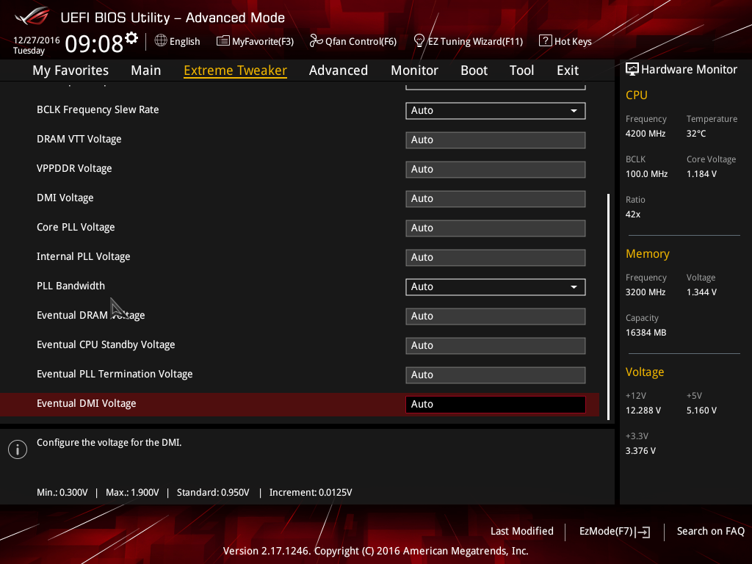
Task: Click the EZ Tuning Wizard bulb icon
Action: [419, 41]
